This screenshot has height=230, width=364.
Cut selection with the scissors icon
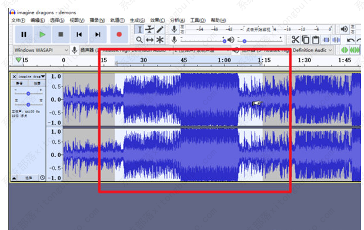[295, 40]
